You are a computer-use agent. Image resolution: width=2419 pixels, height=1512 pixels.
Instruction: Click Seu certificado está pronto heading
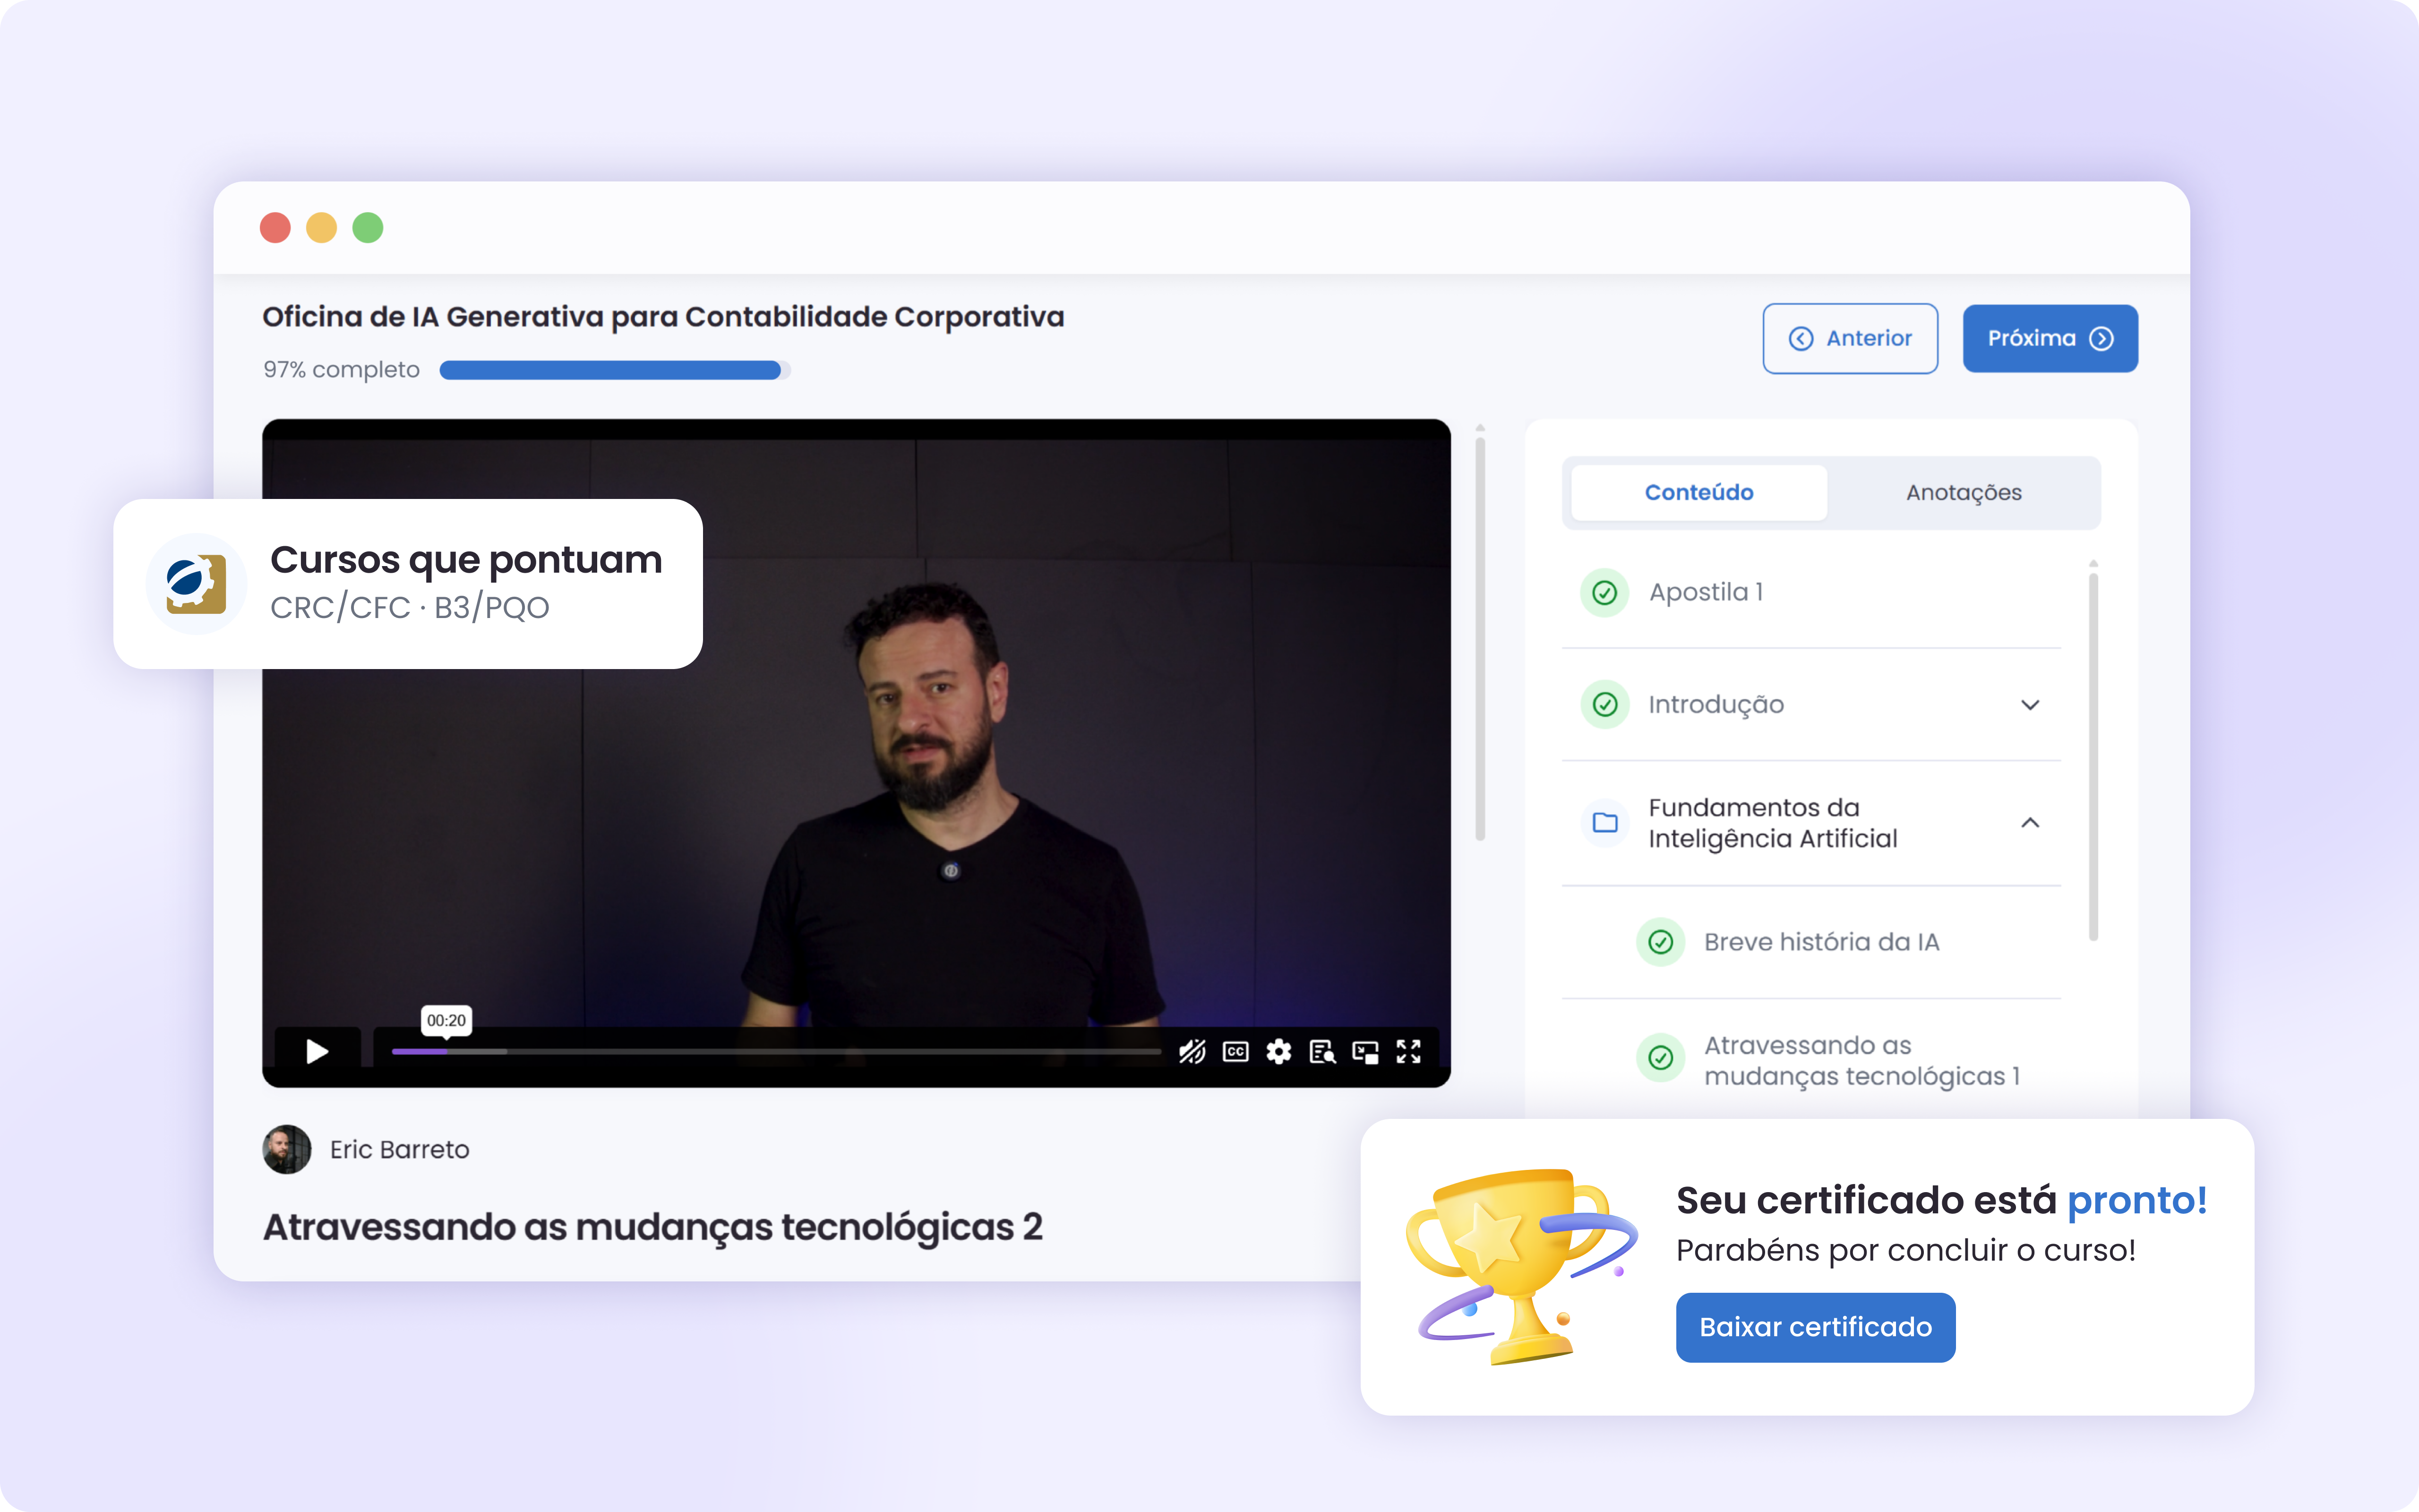[x=1941, y=1200]
